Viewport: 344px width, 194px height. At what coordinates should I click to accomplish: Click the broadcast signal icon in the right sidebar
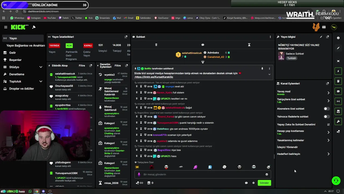[338, 101]
